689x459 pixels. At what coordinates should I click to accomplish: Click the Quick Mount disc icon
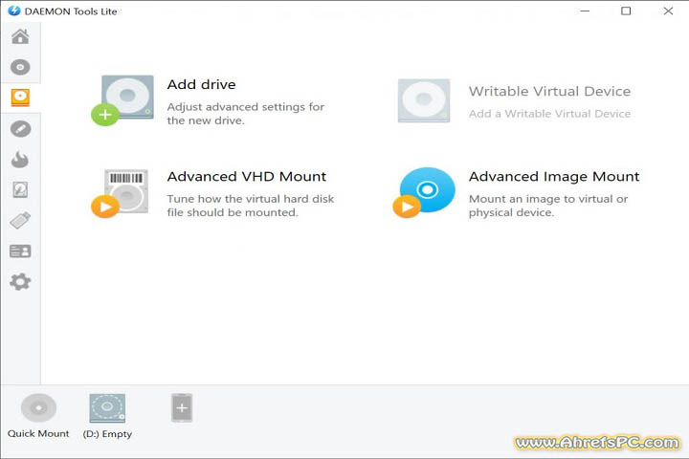click(x=38, y=407)
